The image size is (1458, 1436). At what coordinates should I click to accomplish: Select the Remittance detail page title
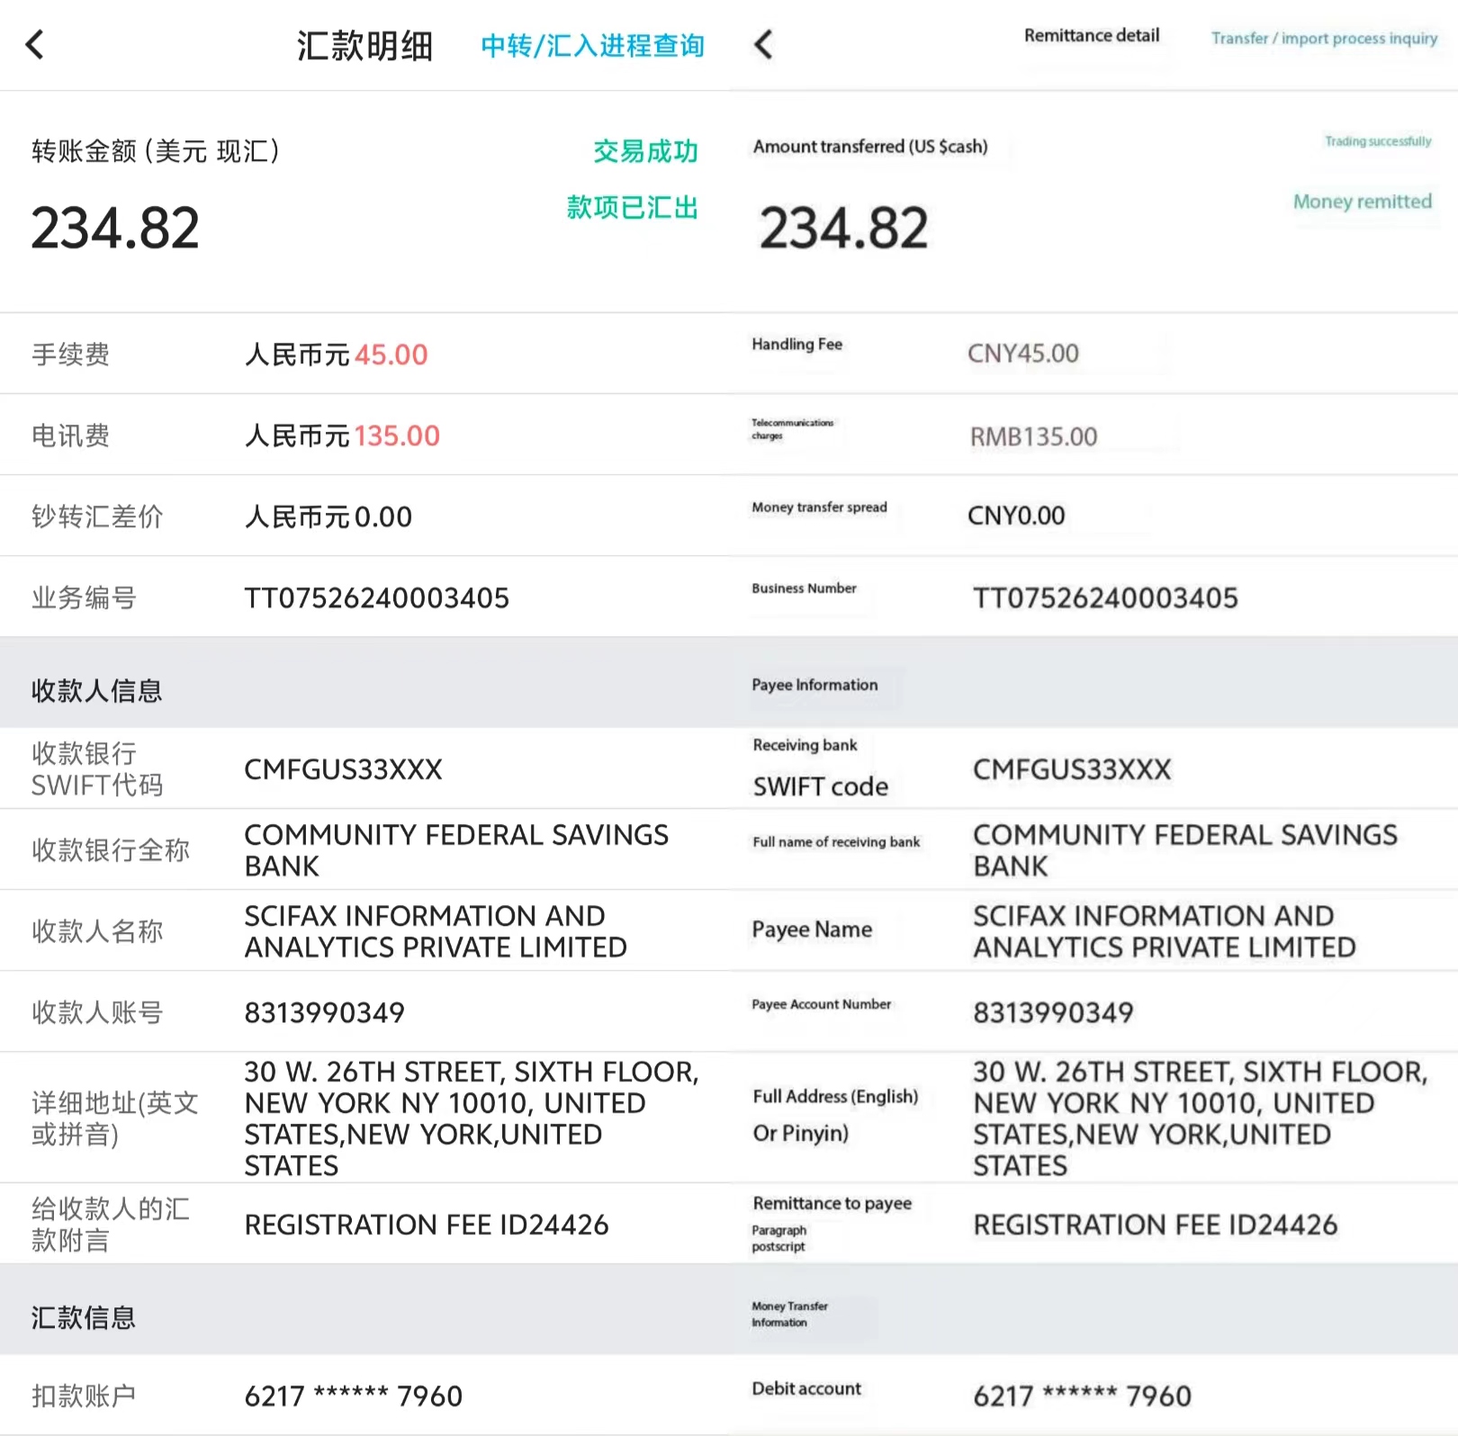pos(1091,36)
